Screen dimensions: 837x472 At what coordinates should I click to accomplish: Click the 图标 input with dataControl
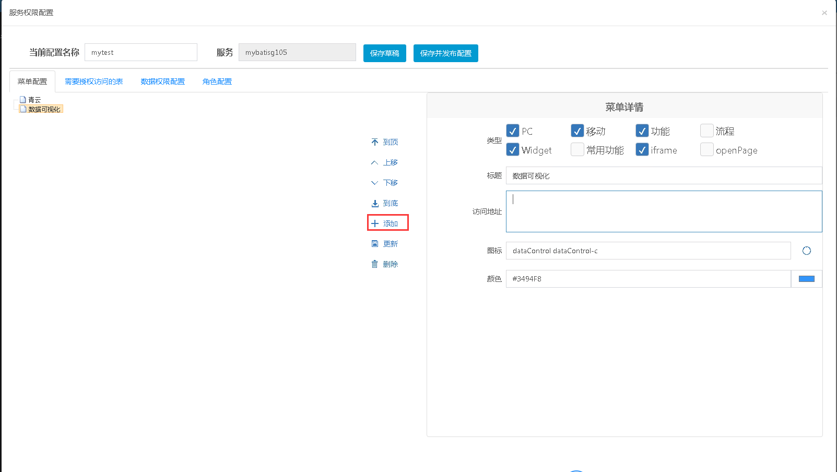[649, 251]
